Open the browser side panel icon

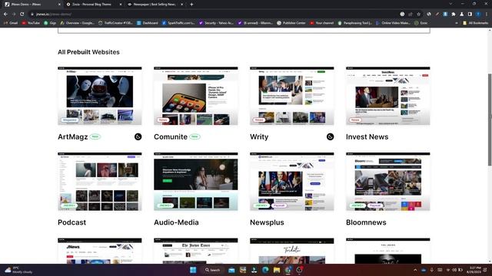[x=470, y=14]
